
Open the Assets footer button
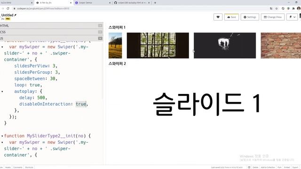[8, 167]
